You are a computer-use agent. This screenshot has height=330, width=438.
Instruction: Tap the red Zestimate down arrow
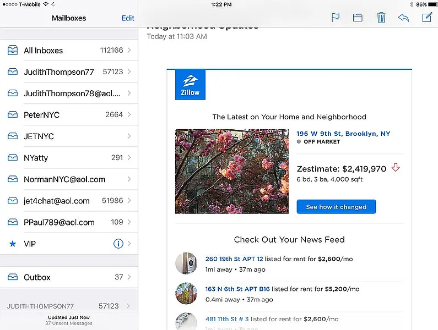tap(396, 168)
